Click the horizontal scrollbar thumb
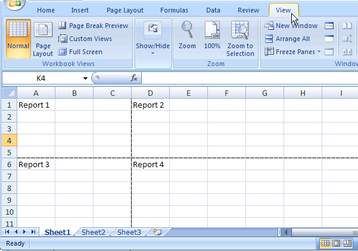The width and height of the screenshot is (358, 251). (325, 233)
